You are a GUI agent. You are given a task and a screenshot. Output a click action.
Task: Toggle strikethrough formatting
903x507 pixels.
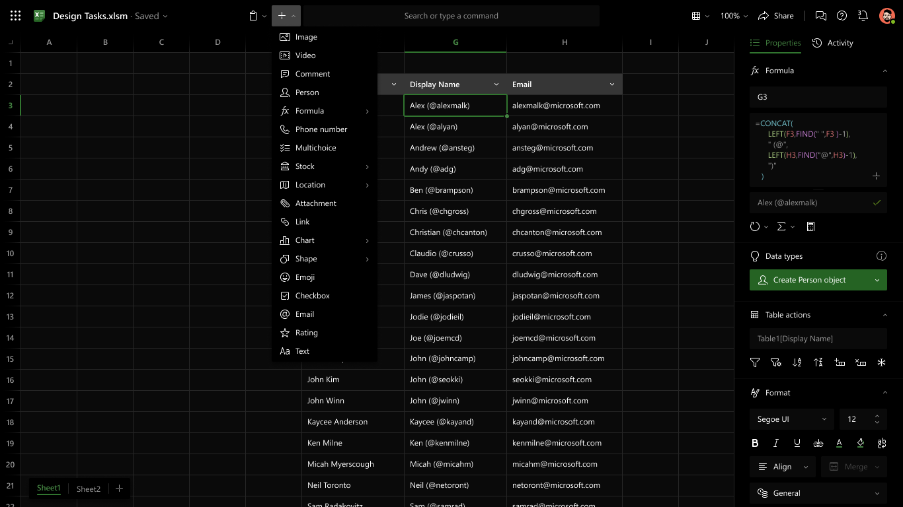(818, 444)
